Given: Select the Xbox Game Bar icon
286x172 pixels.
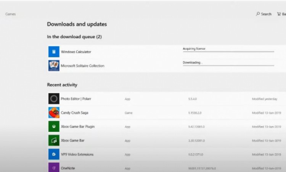Looking at the screenshot, I should click(54, 140).
